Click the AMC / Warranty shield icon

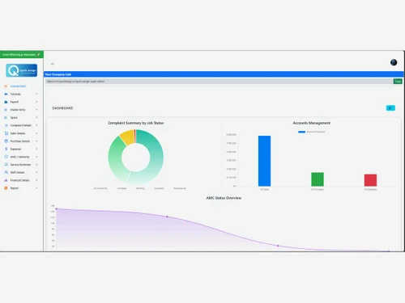tap(6, 157)
